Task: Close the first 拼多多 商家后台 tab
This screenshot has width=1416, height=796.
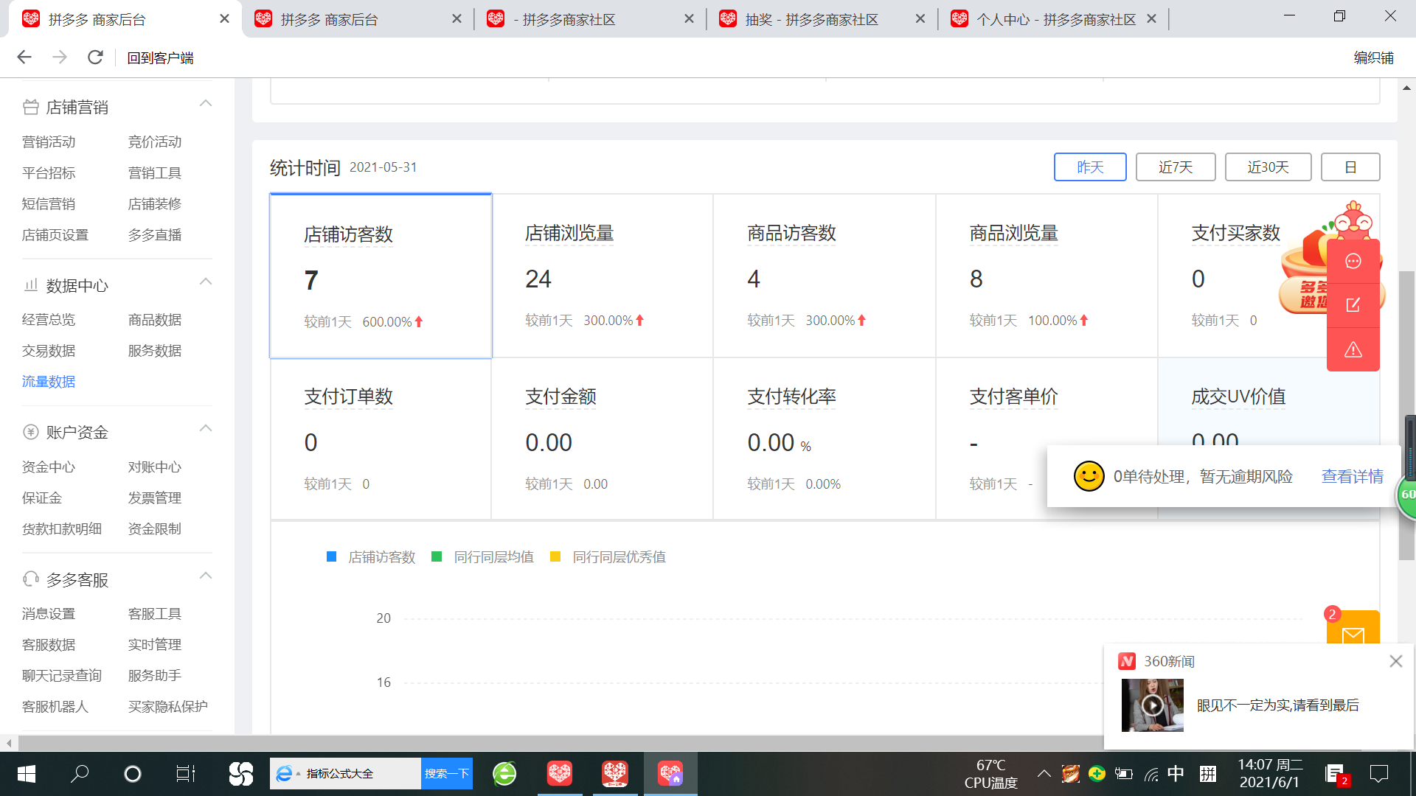Action: tap(225, 19)
